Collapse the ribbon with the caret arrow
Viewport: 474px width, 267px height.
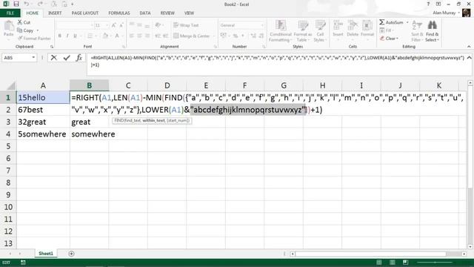469,47
